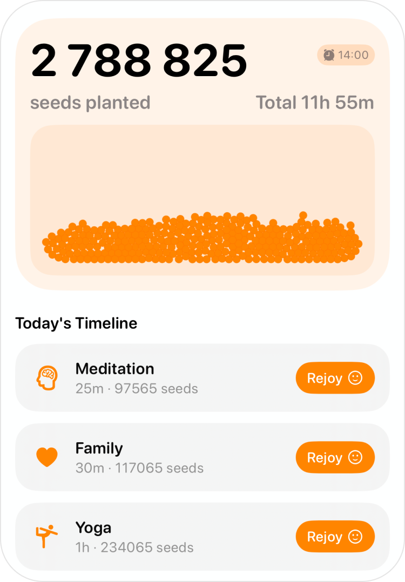Open the Meditation timeline entry title
Viewport: 405px width, 582px height.
(x=114, y=369)
